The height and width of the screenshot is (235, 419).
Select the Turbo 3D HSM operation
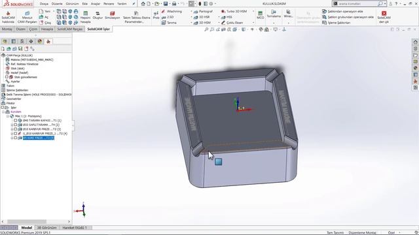click(234, 12)
